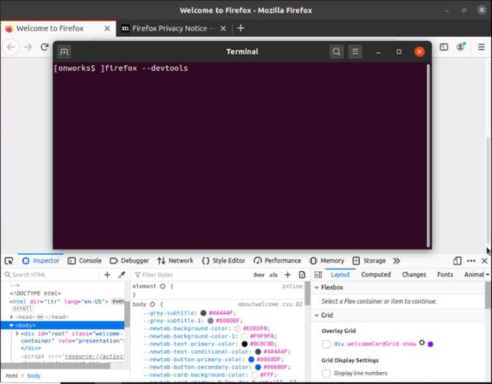Image resolution: width=492 pixels, height=384 pixels.
Task: Switch to the Debugger tab
Action: click(x=129, y=261)
